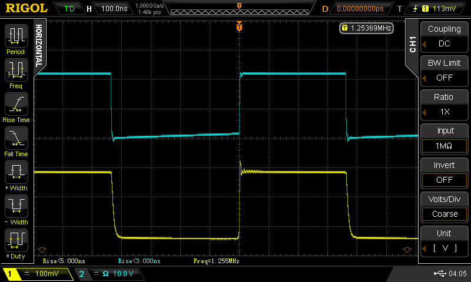Select the +Duty measurement icon
This screenshot has width=471, height=282.
pyautogui.click(x=16, y=240)
